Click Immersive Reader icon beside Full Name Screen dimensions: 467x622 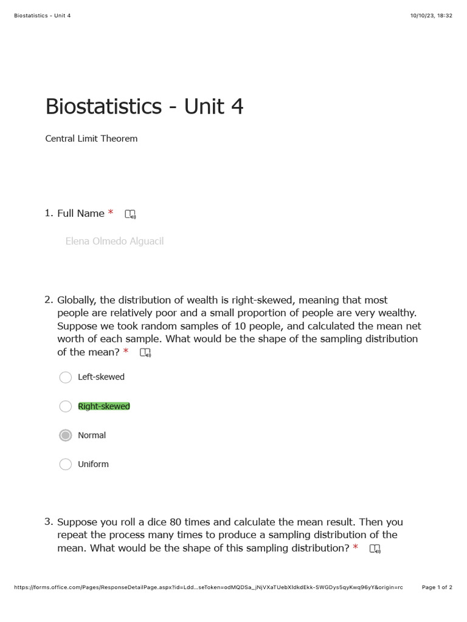[130, 214]
